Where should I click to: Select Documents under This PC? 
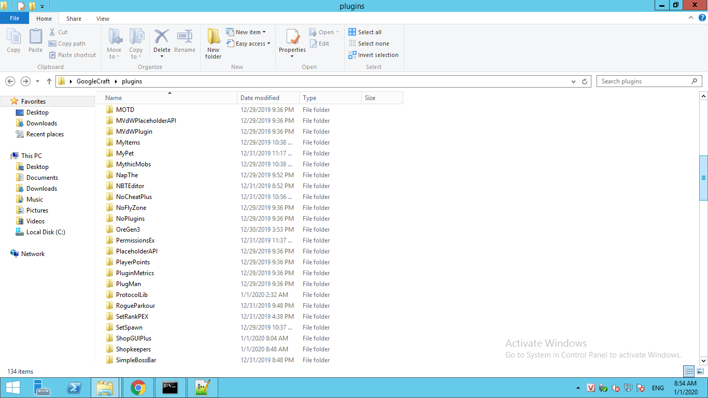(42, 178)
